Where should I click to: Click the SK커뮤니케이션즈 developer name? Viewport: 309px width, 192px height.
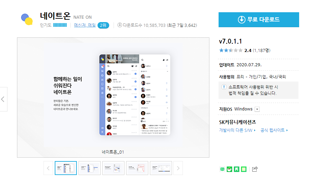coord(238,122)
